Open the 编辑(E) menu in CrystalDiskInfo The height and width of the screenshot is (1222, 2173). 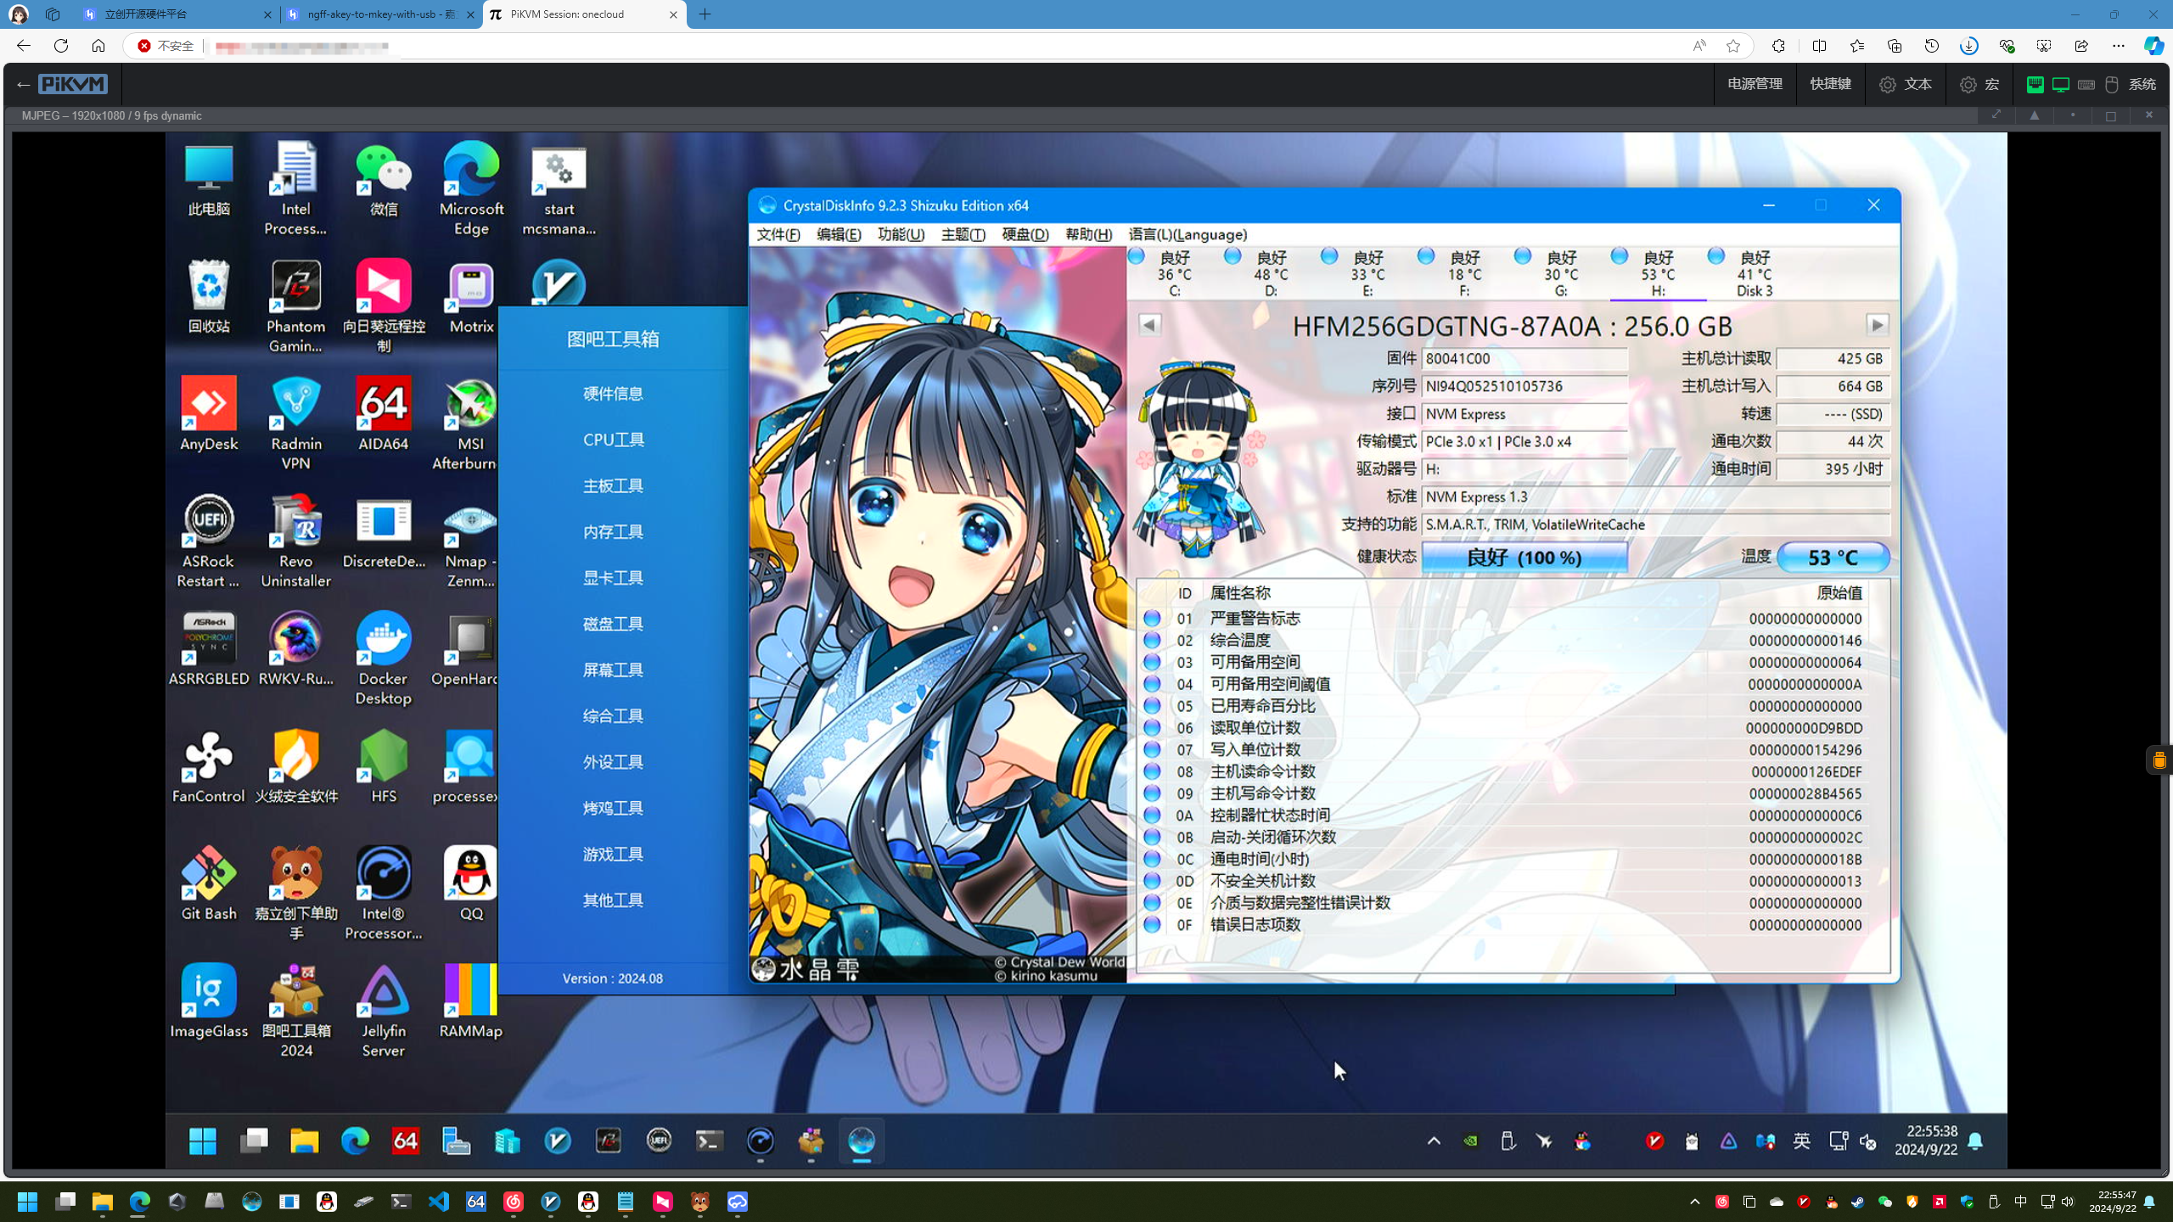[839, 234]
